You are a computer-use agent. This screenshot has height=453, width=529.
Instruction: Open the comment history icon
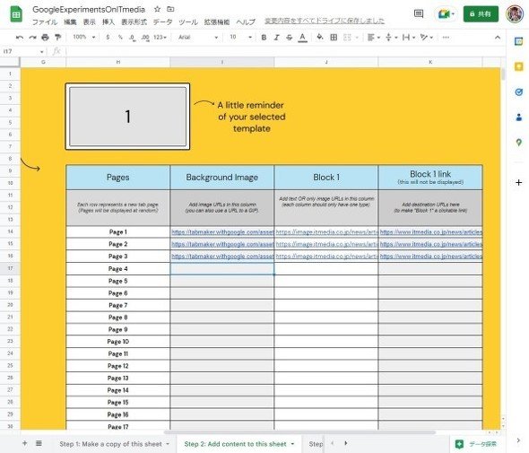pos(419,13)
